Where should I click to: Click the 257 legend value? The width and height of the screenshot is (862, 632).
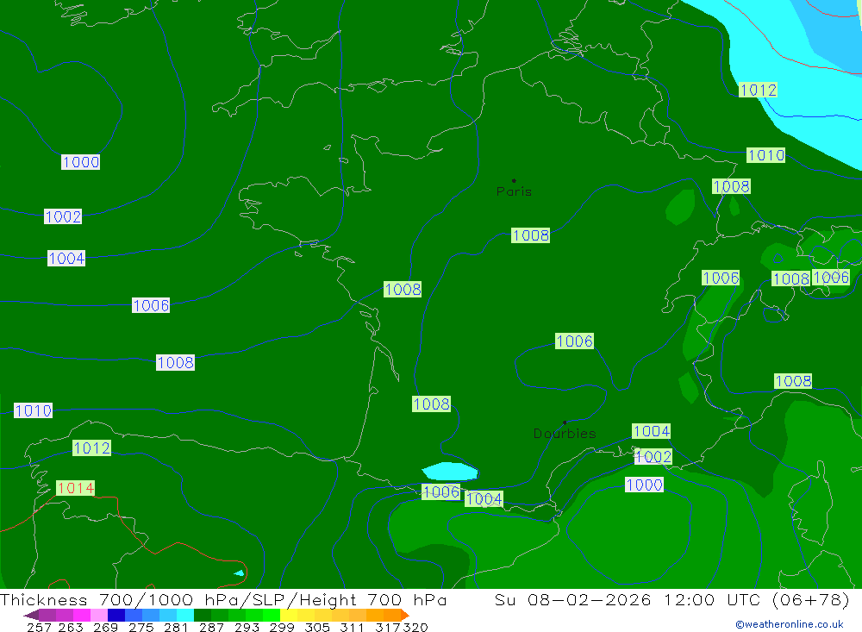[x=39, y=627]
